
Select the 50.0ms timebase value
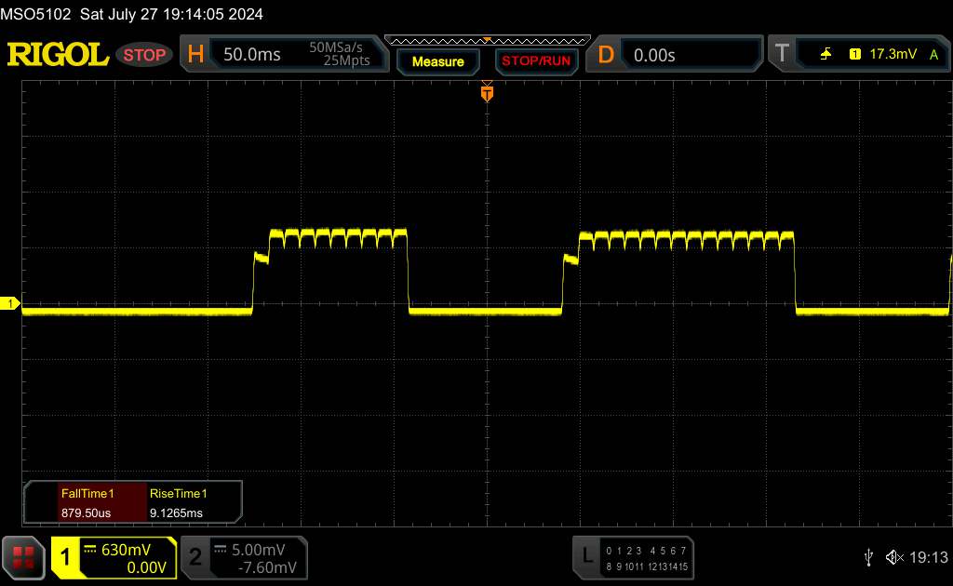pos(251,55)
